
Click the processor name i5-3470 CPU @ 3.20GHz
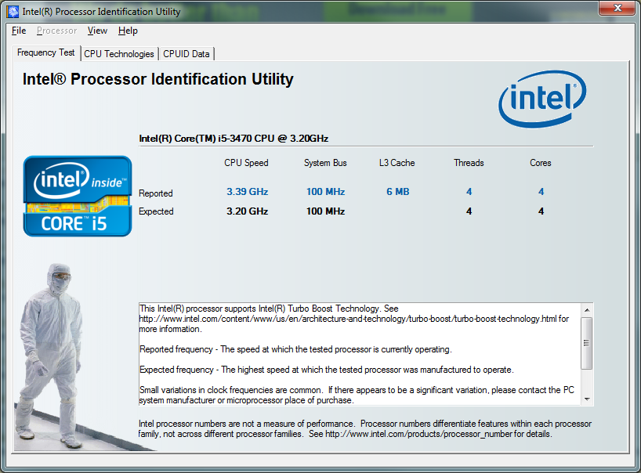coord(234,139)
